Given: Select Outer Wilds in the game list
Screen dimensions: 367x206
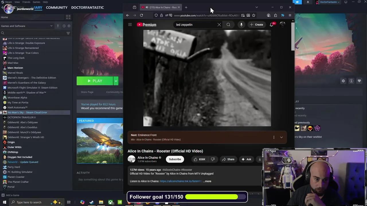Looking at the screenshot, I should click(14, 147).
